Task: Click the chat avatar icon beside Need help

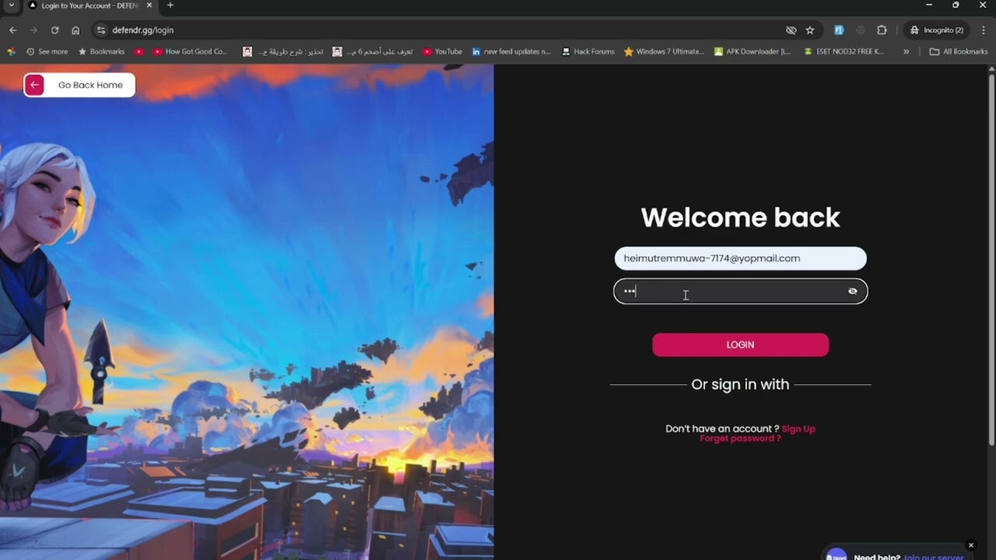Action: [x=836, y=555]
